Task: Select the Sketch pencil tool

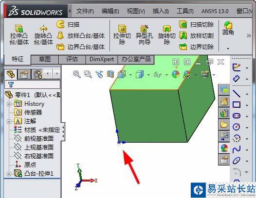Action: pyautogui.click(x=237, y=67)
